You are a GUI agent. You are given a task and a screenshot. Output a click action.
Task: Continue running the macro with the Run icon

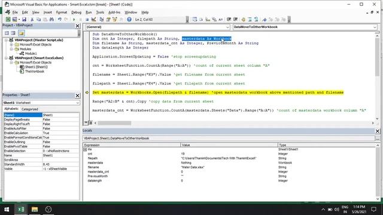[x=74, y=19]
